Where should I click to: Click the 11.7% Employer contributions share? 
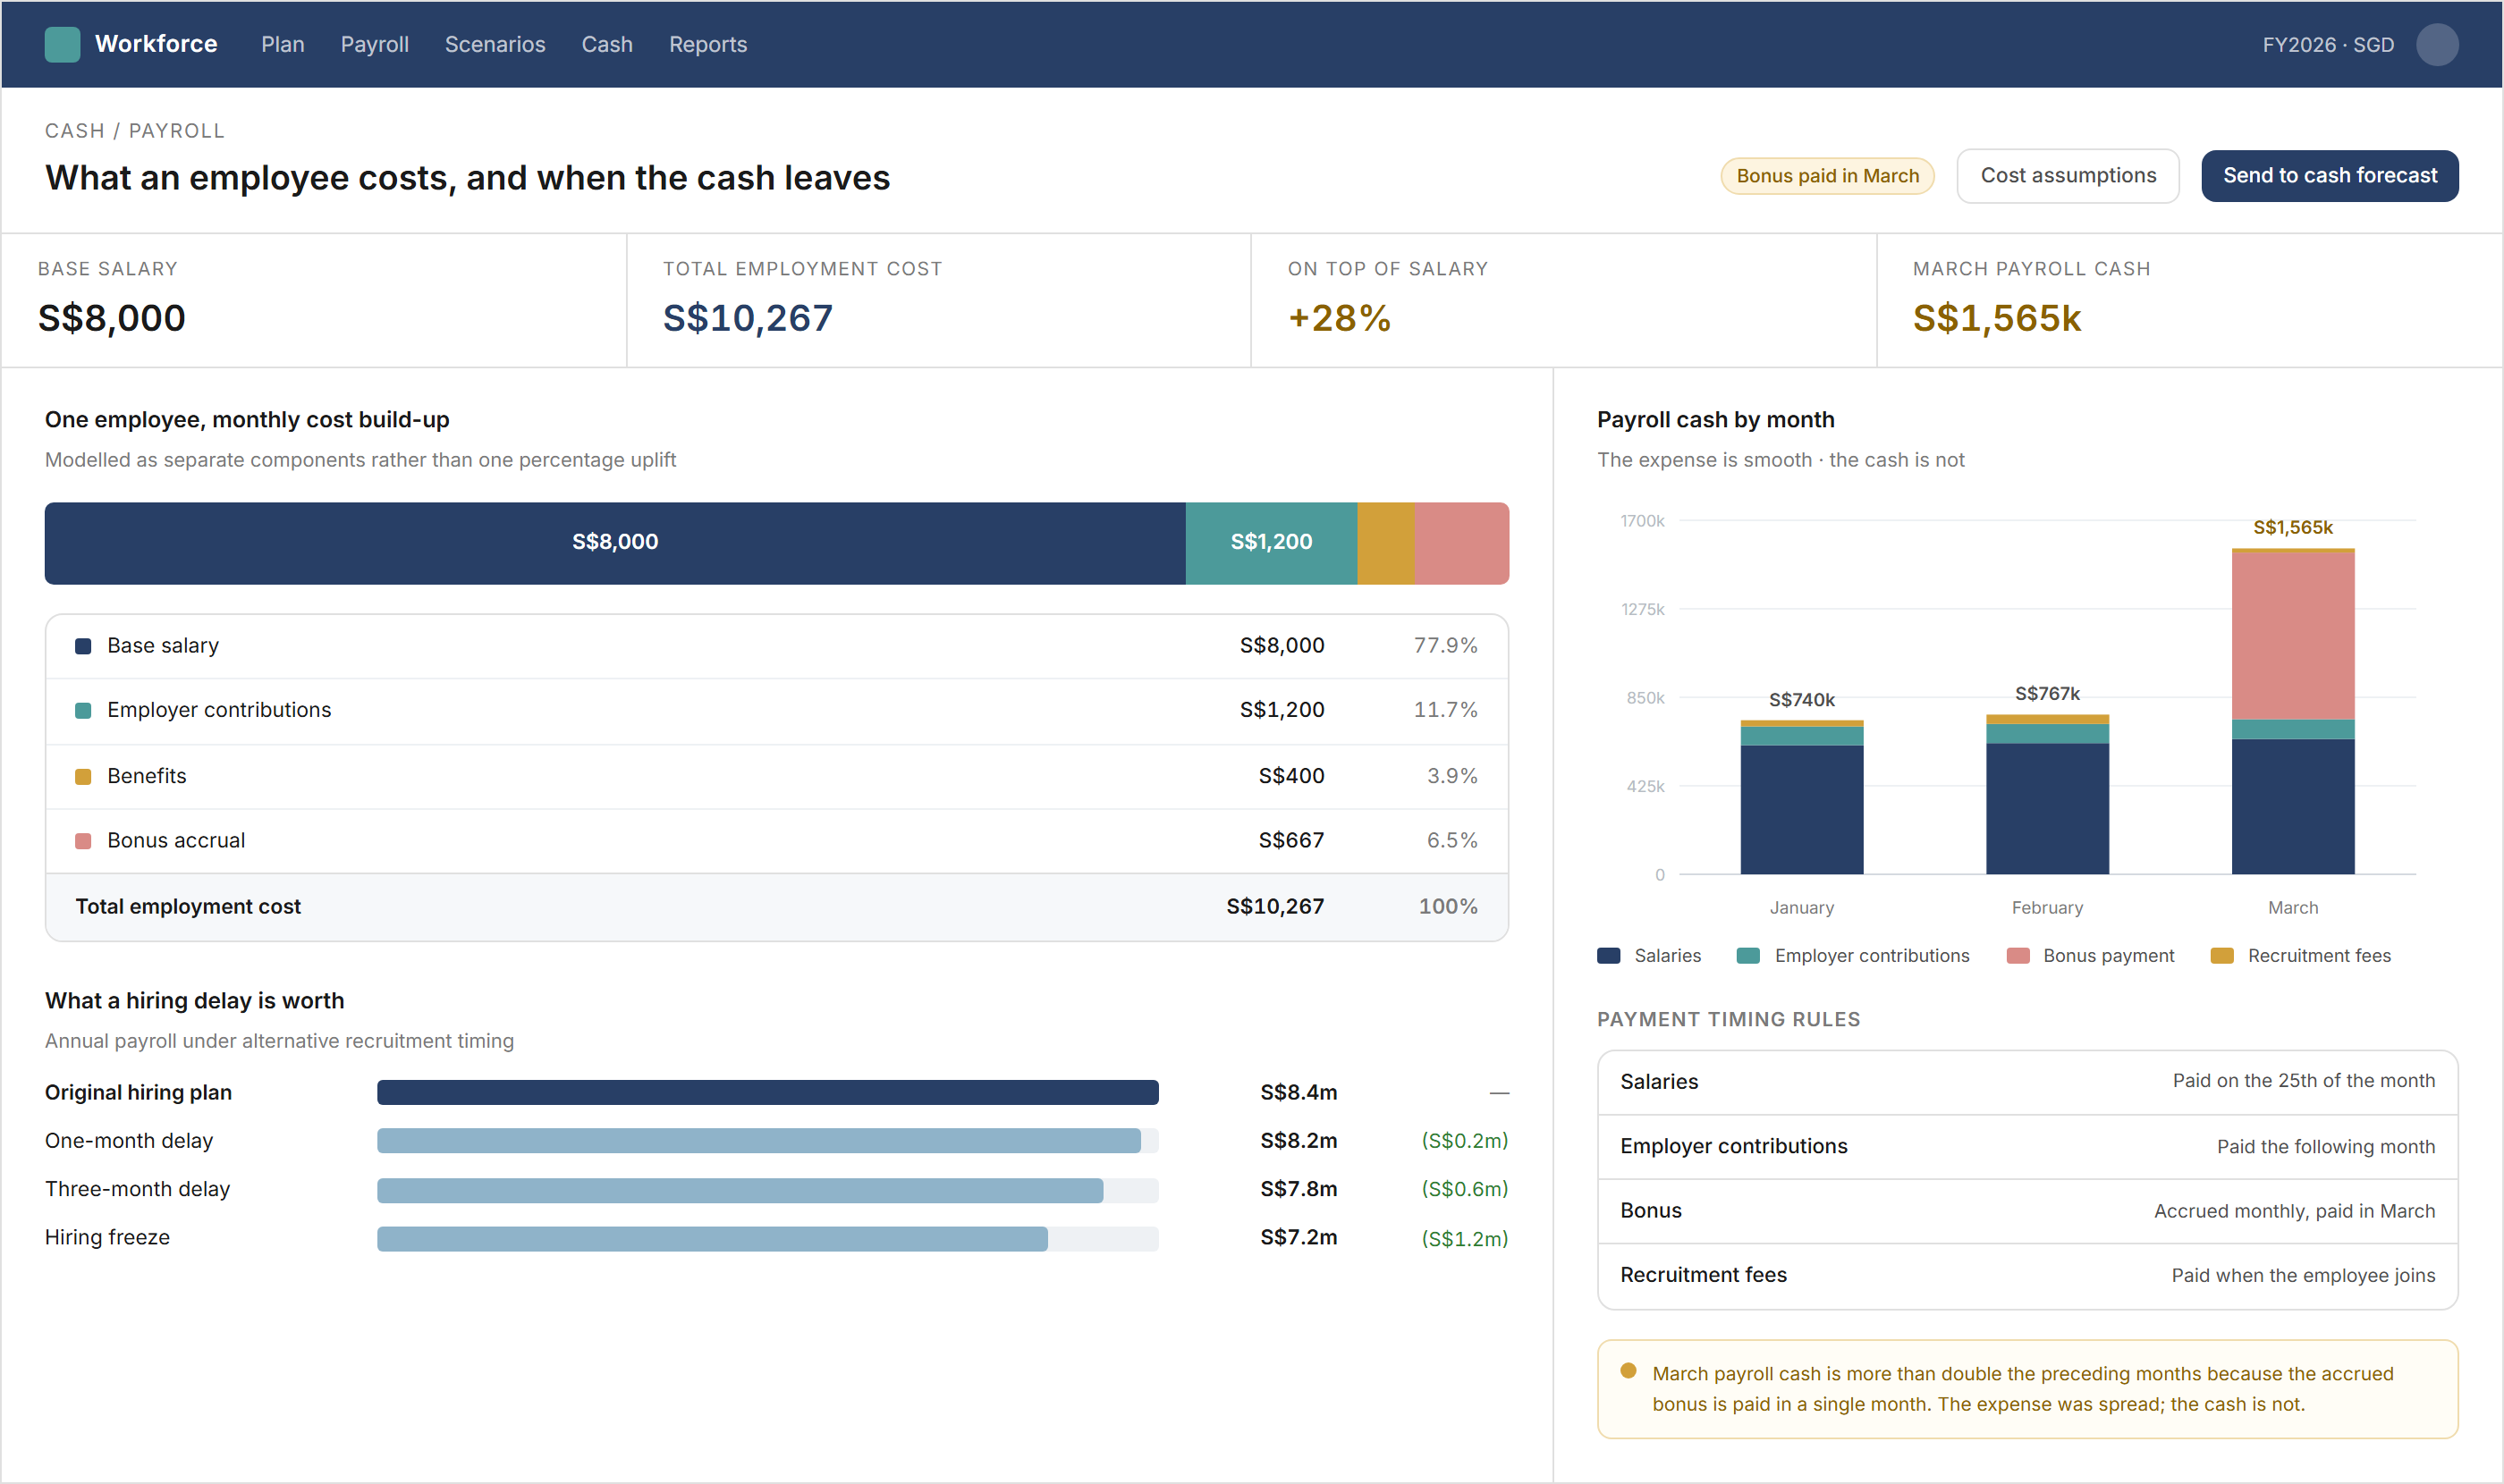[1444, 710]
